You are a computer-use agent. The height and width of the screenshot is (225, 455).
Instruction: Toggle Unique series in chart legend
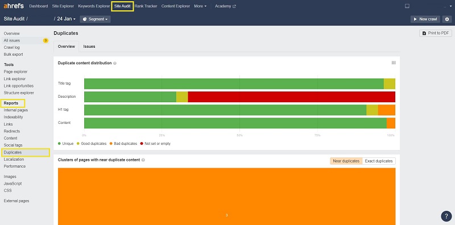click(x=65, y=144)
